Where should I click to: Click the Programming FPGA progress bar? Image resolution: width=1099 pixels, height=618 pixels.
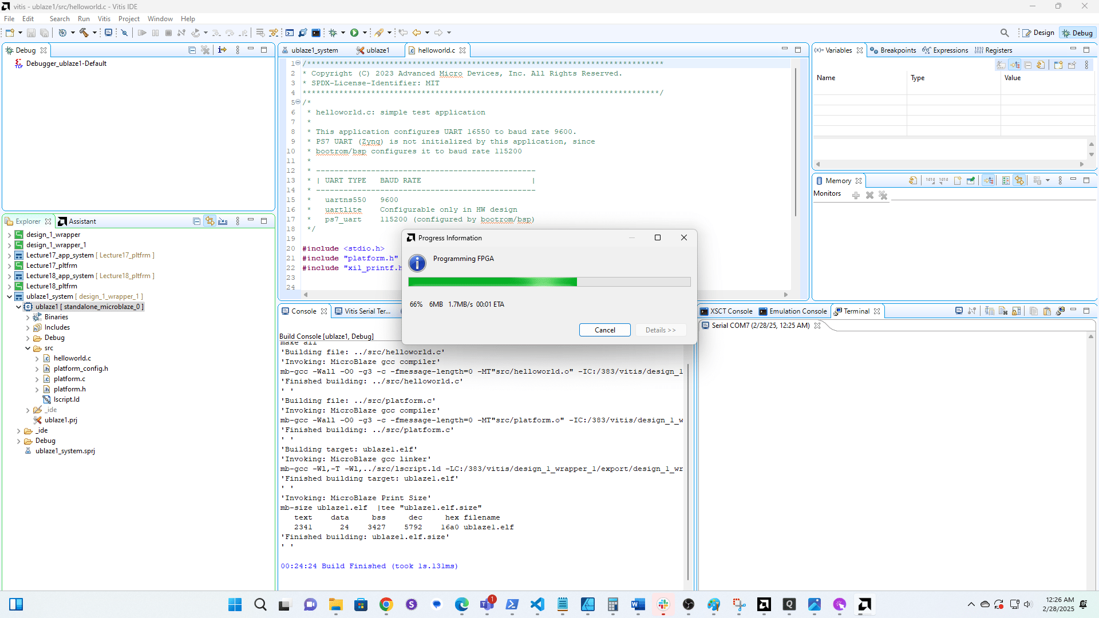(x=549, y=282)
